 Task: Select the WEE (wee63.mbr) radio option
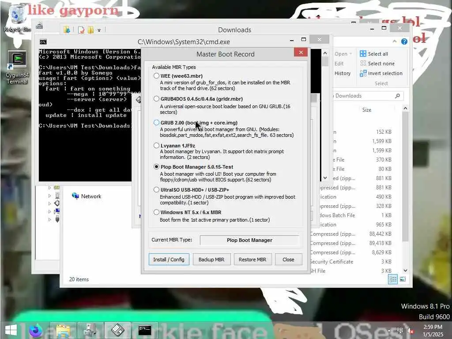[156, 76]
